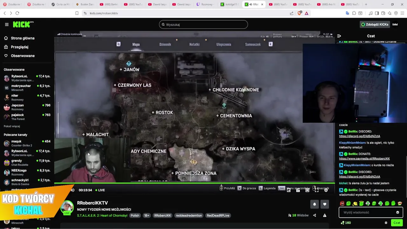The height and width of the screenshot is (229, 407).
Task: Enter fullscreen via player icon
Action: pos(316,190)
